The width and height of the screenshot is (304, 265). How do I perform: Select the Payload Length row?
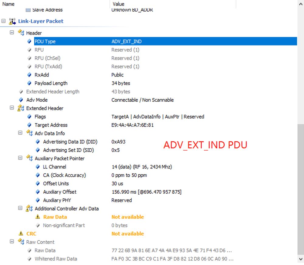51,83
